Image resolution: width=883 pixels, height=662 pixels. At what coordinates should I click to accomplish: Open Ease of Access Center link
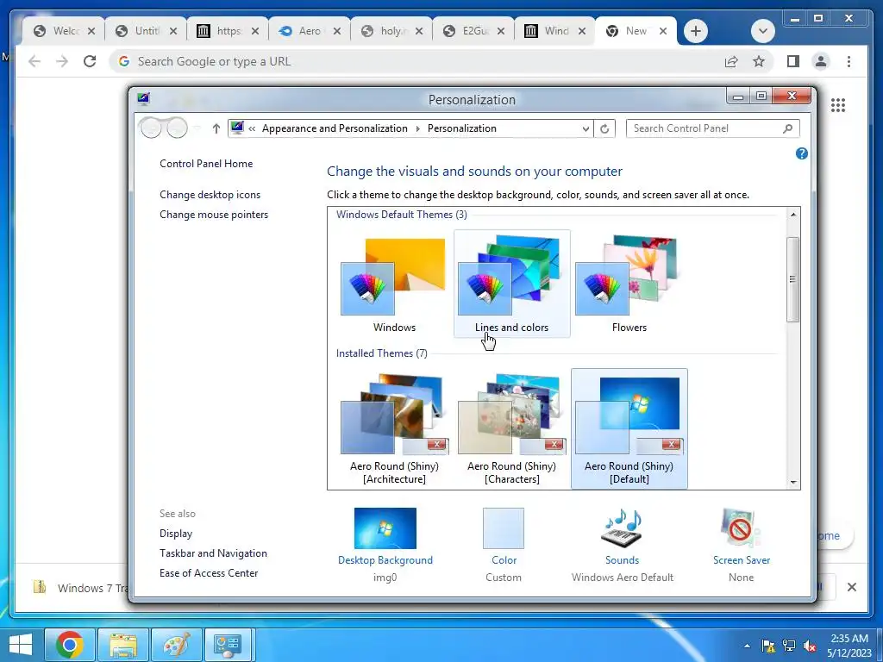pyautogui.click(x=209, y=573)
